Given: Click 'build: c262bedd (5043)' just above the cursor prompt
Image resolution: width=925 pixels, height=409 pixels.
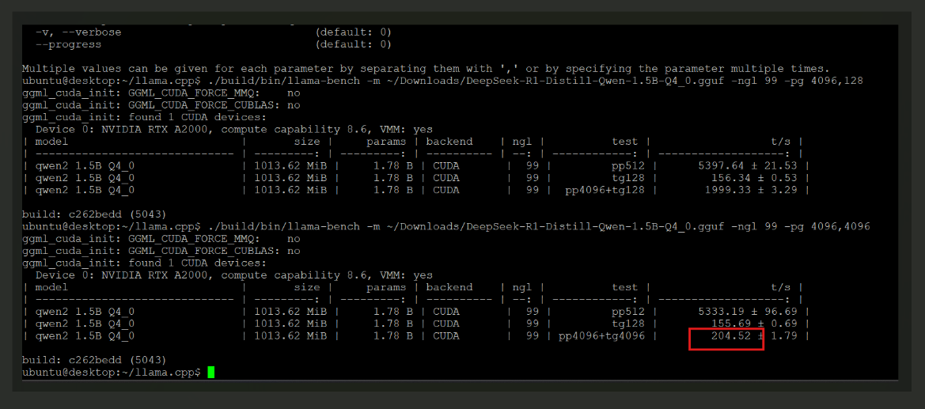Looking at the screenshot, I should click(94, 360).
